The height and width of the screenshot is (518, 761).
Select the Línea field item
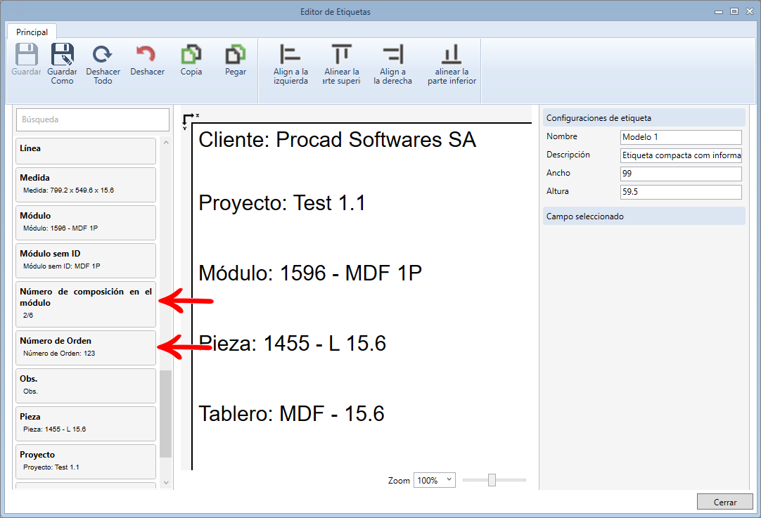click(x=86, y=151)
